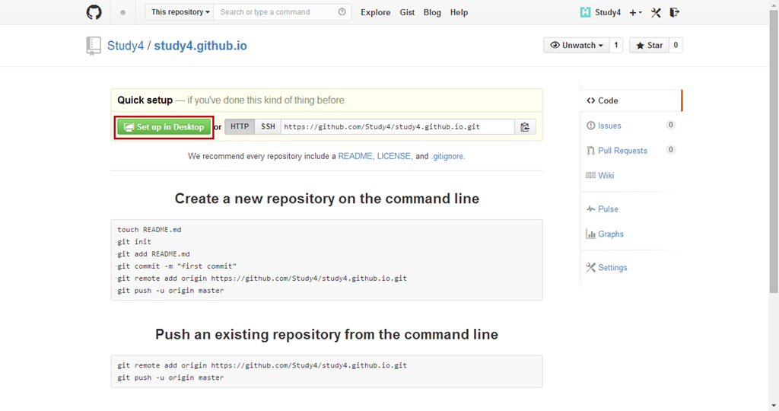This screenshot has width=779, height=411.
Task: Open the LICENSE link
Action: [395, 156]
